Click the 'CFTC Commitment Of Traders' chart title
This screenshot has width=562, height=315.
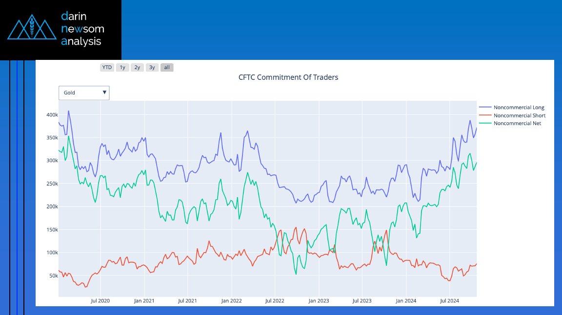point(288,77)
